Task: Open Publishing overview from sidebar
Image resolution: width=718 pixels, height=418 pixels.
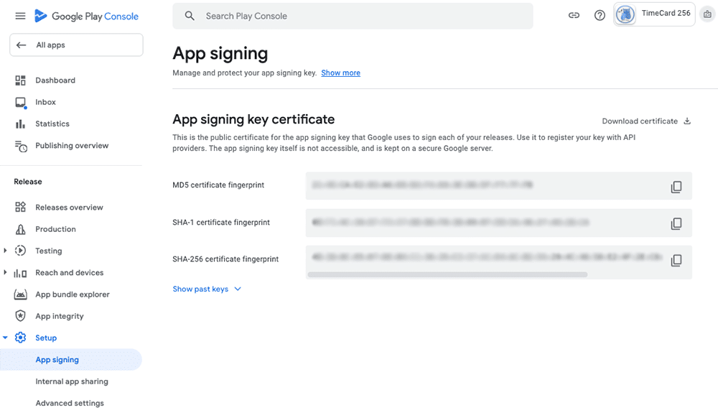Action: (22, 145)
